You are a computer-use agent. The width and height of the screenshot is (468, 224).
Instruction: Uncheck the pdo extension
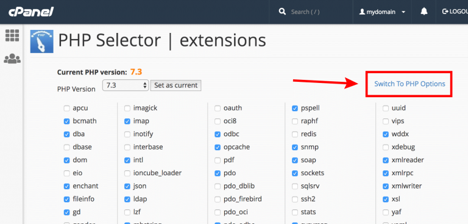click(x=218, y=173)
